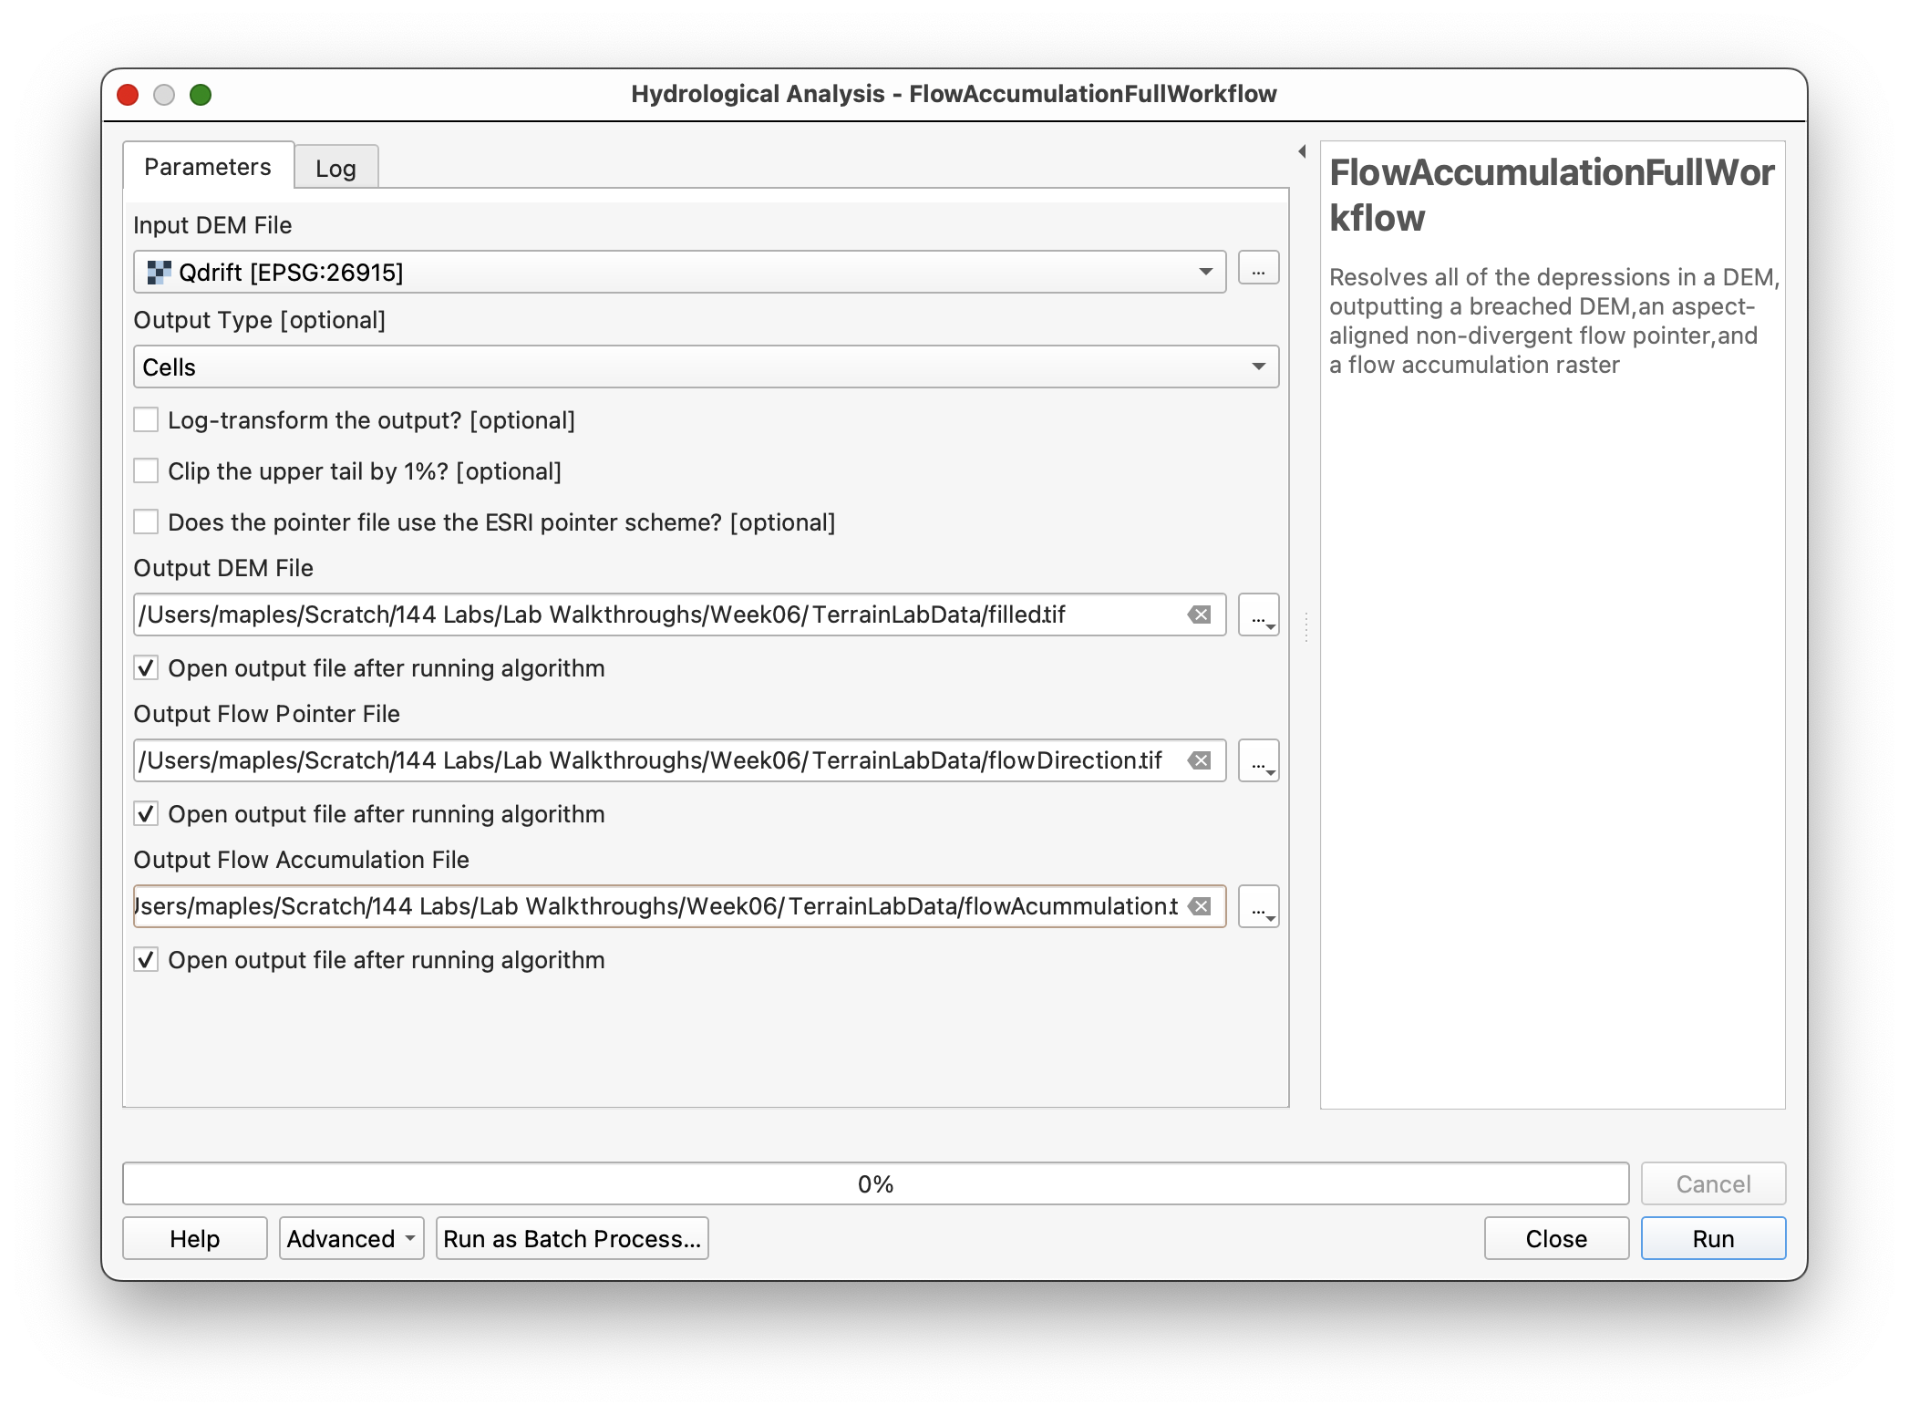Open the Advanced dropdown menu
Screen dimensions: 1909x1415
(351, 1238)
